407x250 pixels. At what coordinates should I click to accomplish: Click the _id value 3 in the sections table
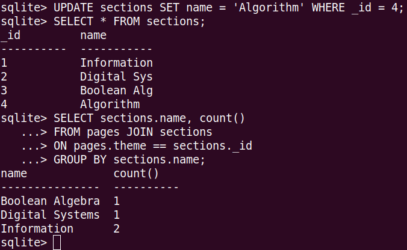tap(4, 90)
